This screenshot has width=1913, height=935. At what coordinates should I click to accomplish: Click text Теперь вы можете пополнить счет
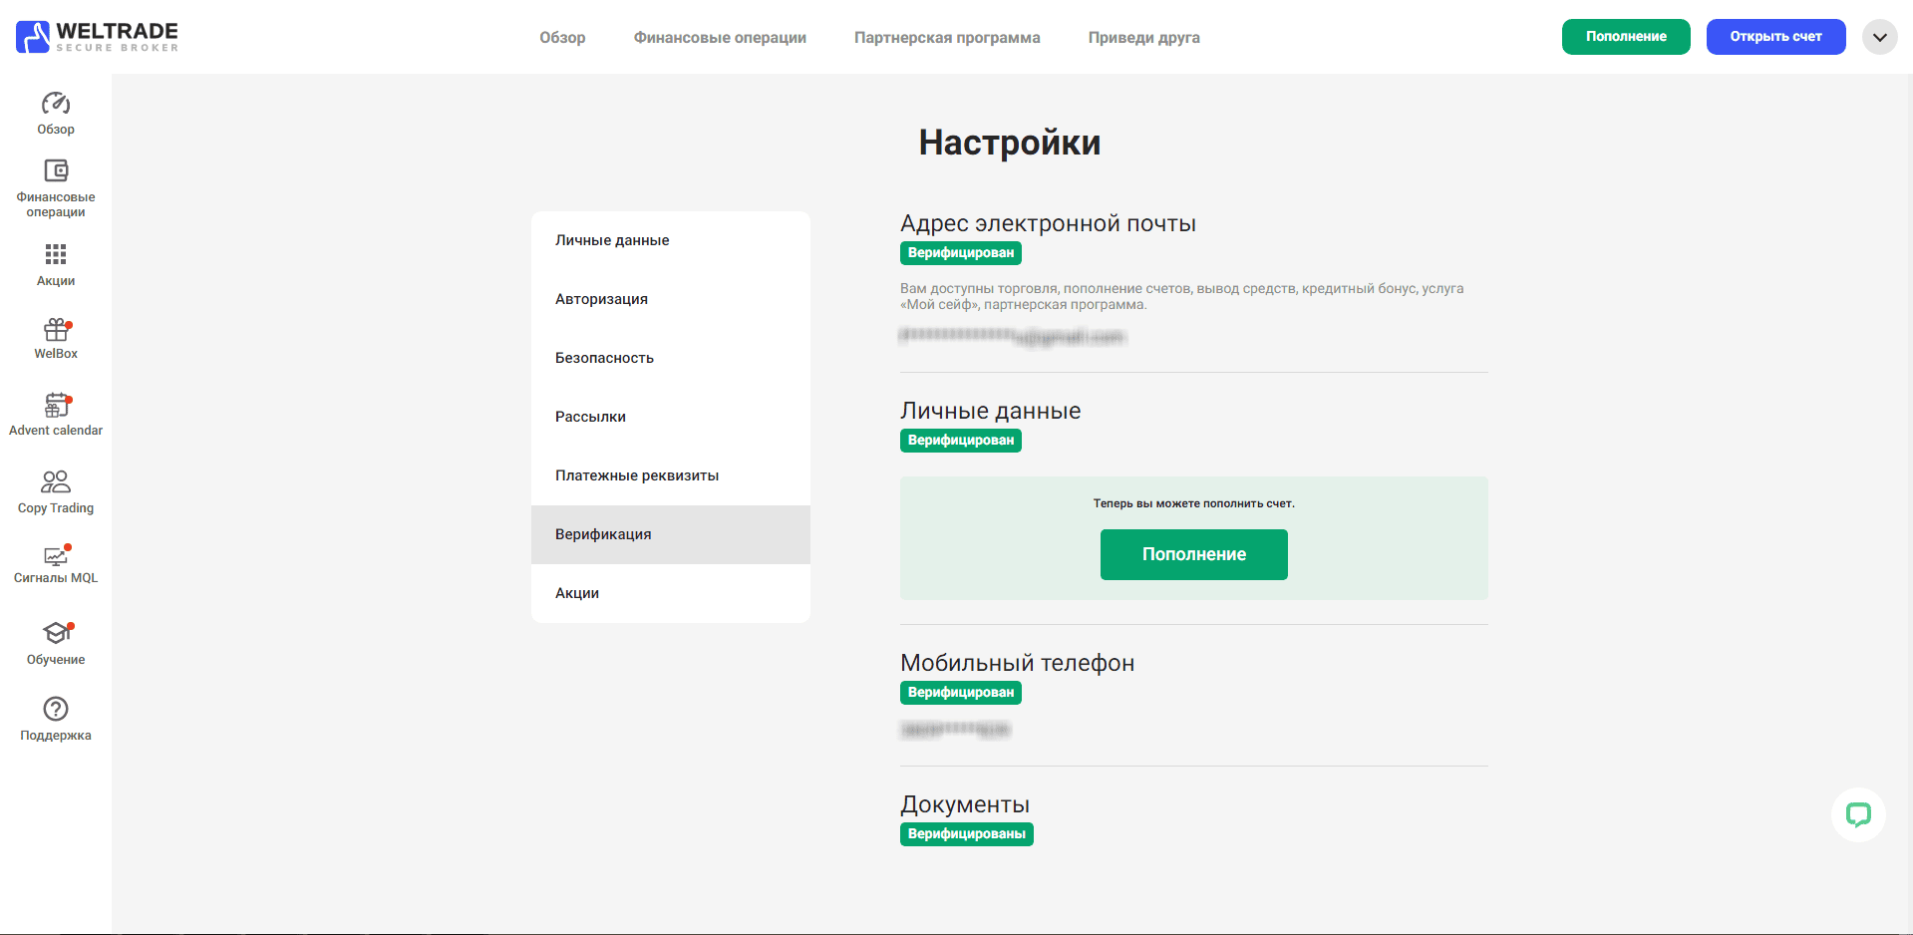[1193, 503]
